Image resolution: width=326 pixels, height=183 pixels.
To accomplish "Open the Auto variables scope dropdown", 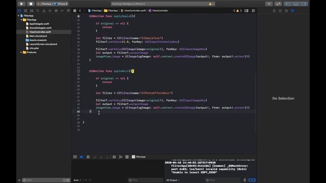I will point(77,180).
